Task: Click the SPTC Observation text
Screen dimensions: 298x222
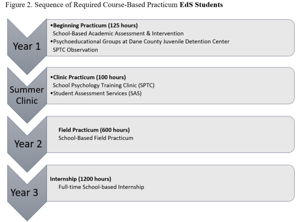Action: tap(75, 49)
